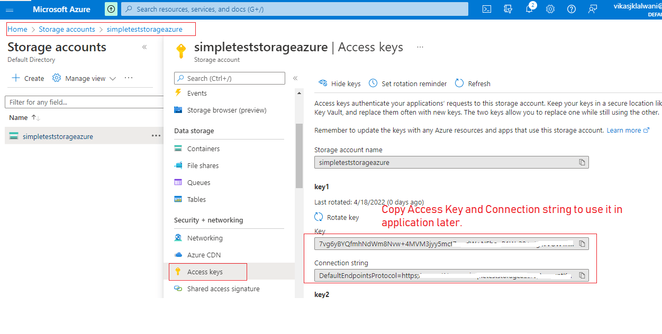Image resolution: width=662 pixels, height=334 pixels.
Task: Open the Help question mark icon
Action: click(x=572, y=9)
